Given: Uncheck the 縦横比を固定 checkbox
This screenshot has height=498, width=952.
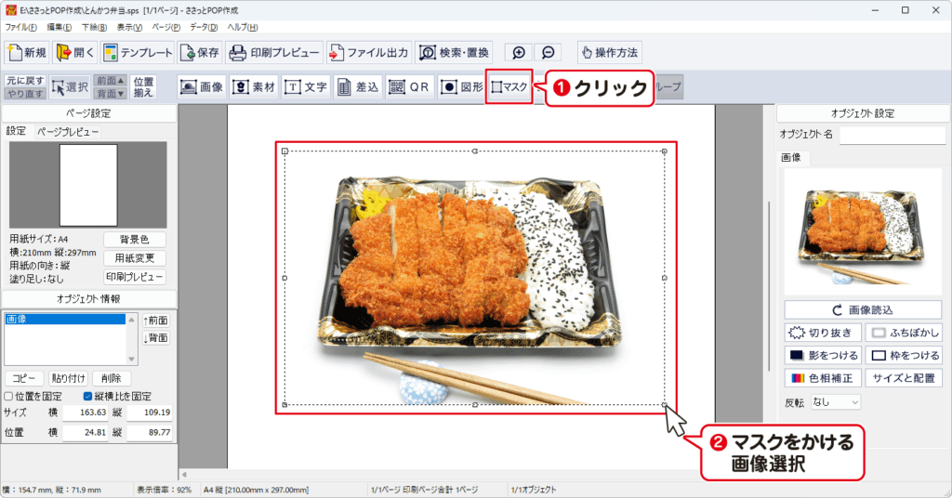Looking at the screenshot, I should 88,396.
